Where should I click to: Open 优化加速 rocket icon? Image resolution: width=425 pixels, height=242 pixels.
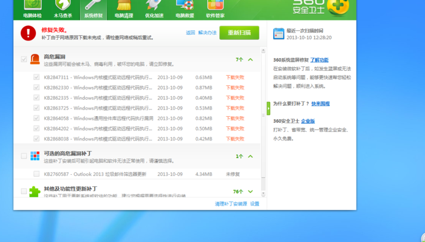pos(154,5)
